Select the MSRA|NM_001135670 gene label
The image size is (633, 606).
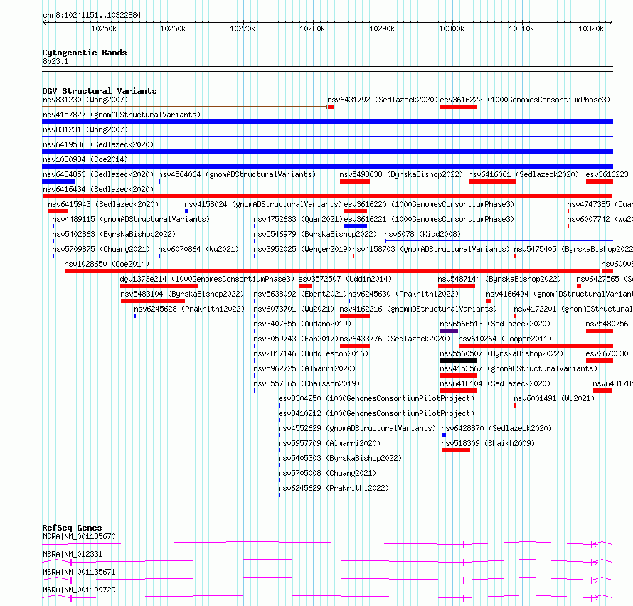(79, 536)
